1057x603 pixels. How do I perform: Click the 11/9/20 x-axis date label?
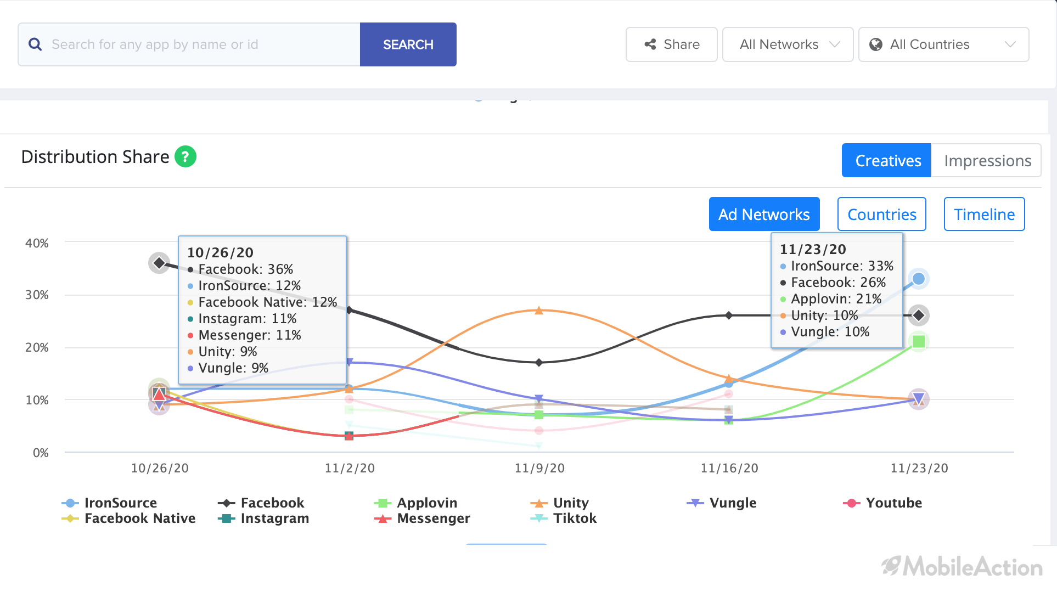[x=539, y=468]
